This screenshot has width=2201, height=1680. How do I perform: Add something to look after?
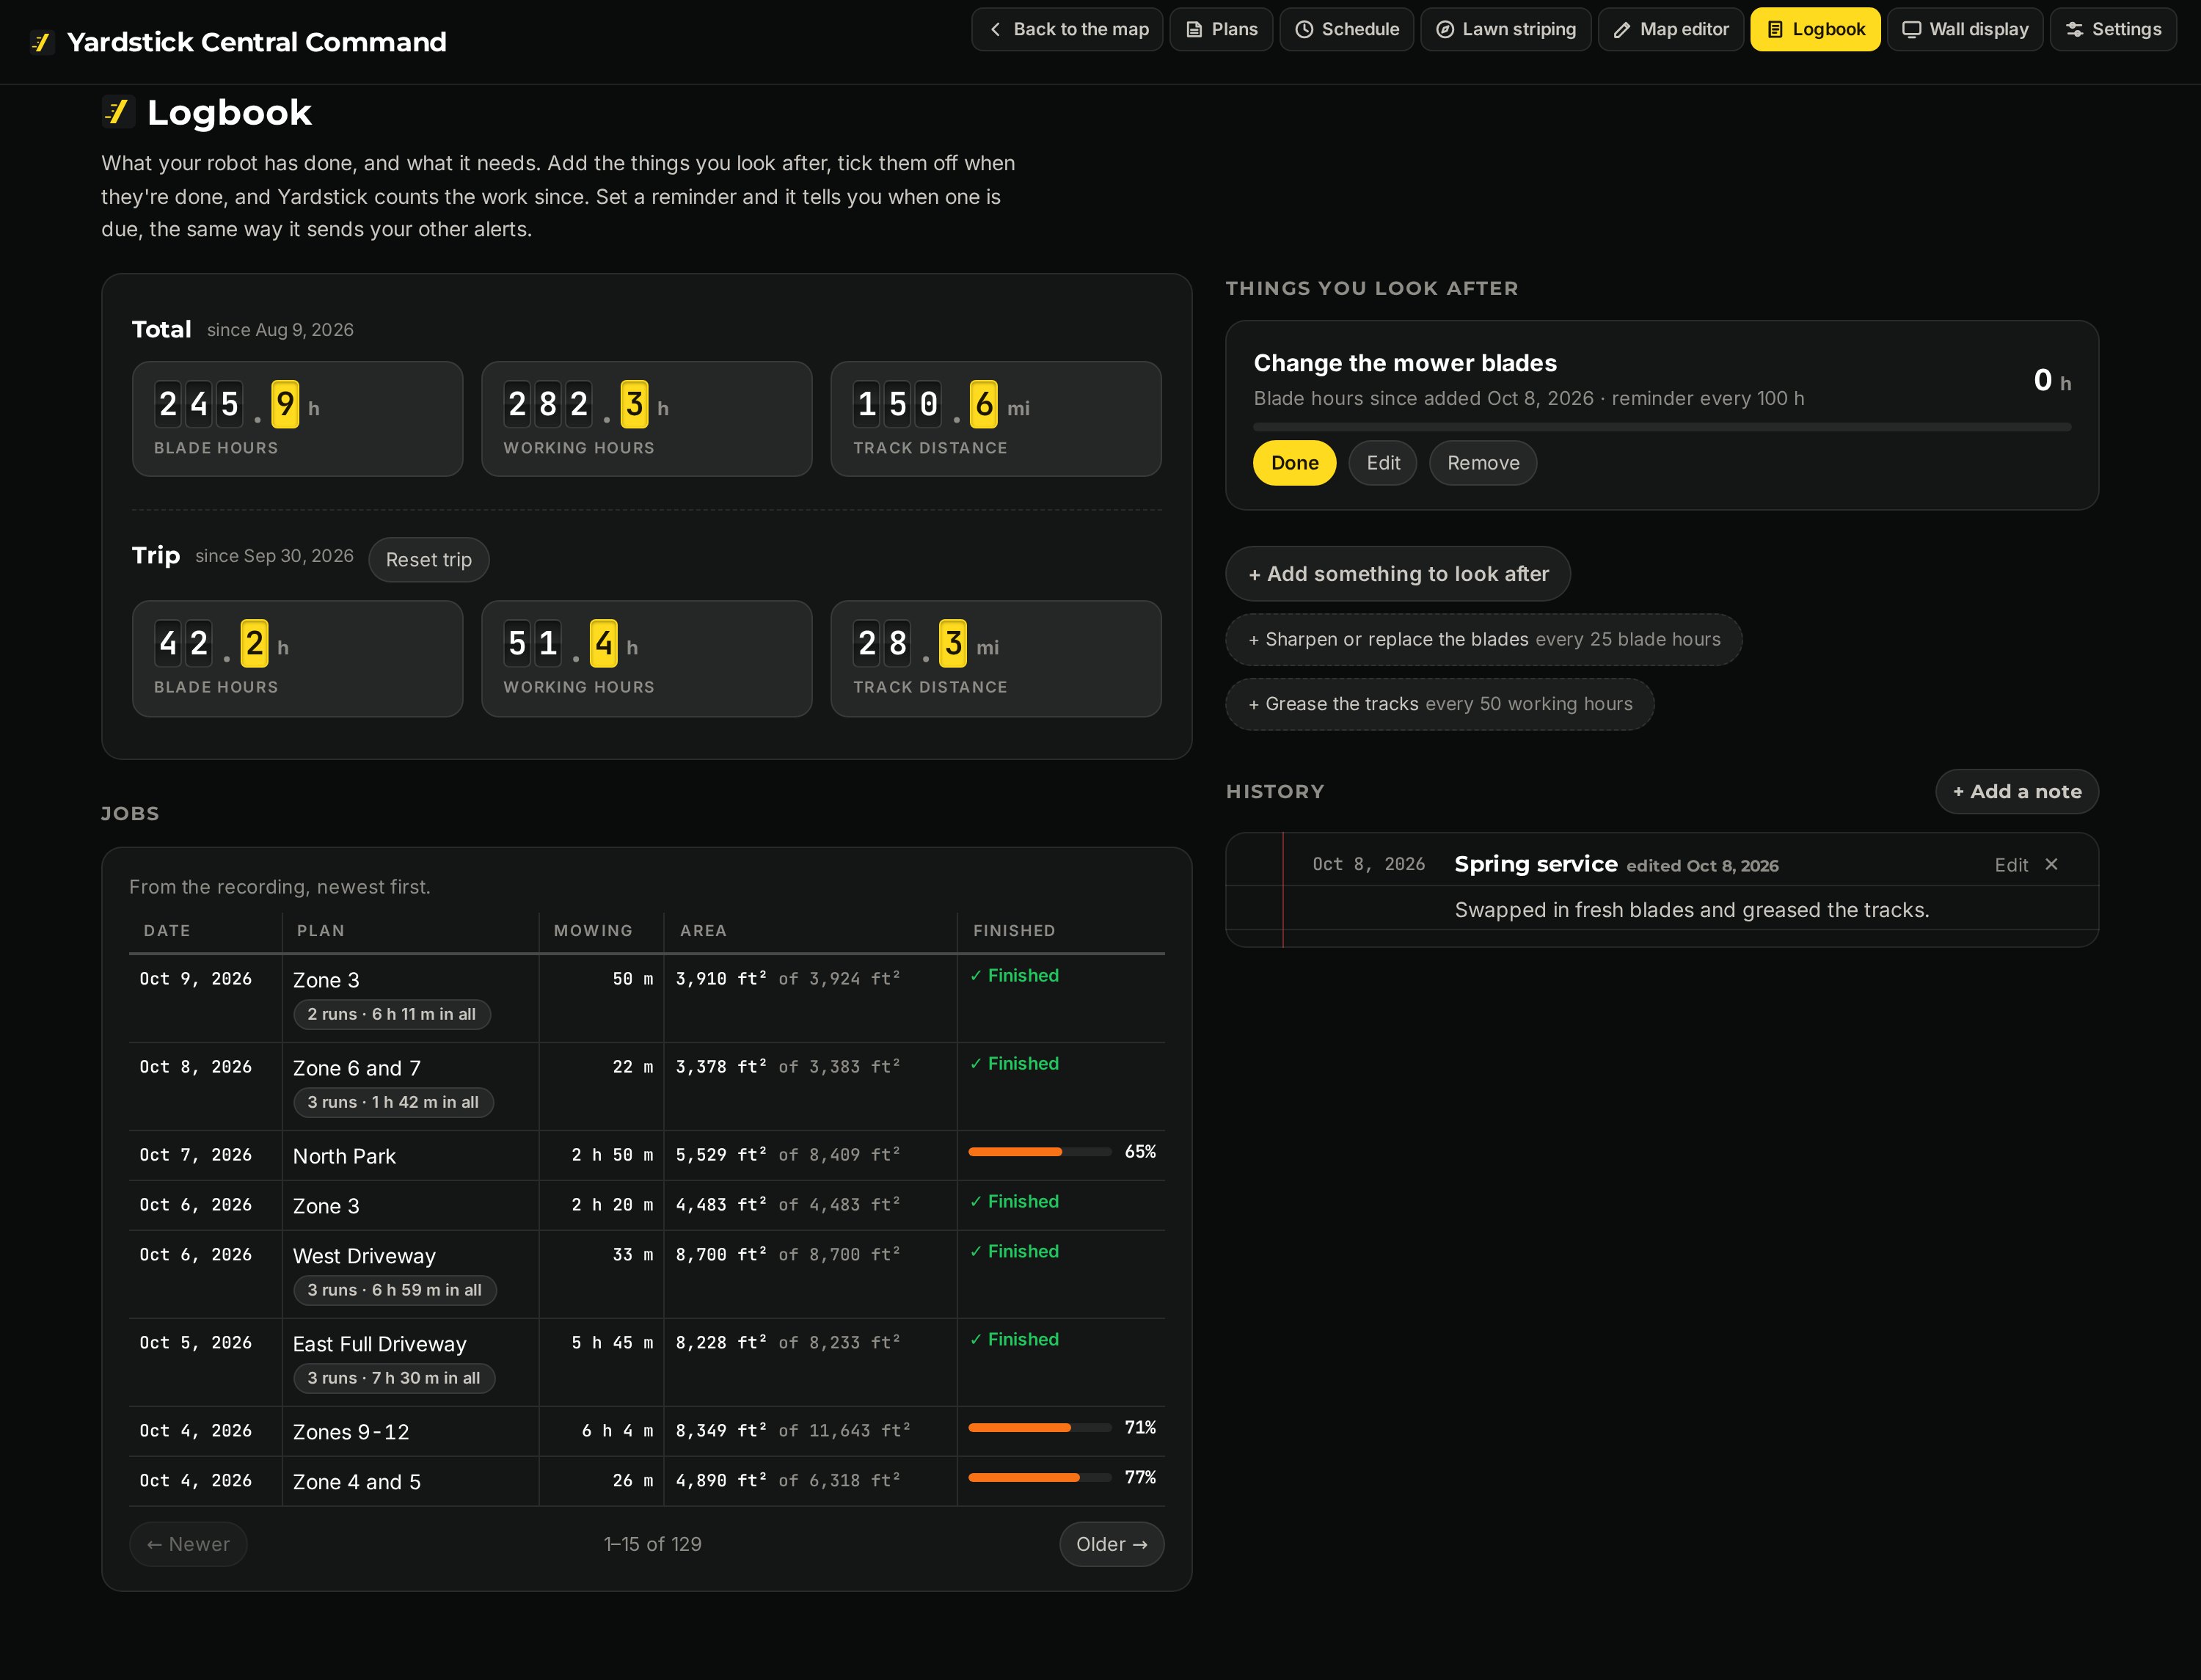click(x=1397, y=574)
